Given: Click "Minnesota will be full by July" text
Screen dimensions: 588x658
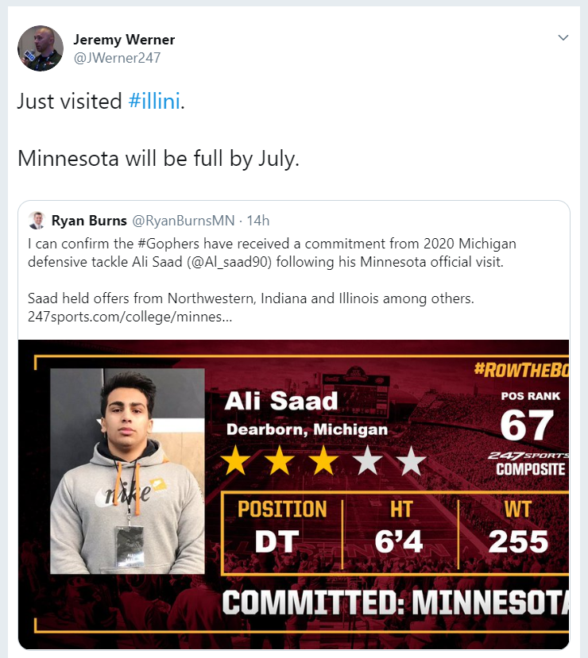Looking at the screenshot, I should (158, 158).
